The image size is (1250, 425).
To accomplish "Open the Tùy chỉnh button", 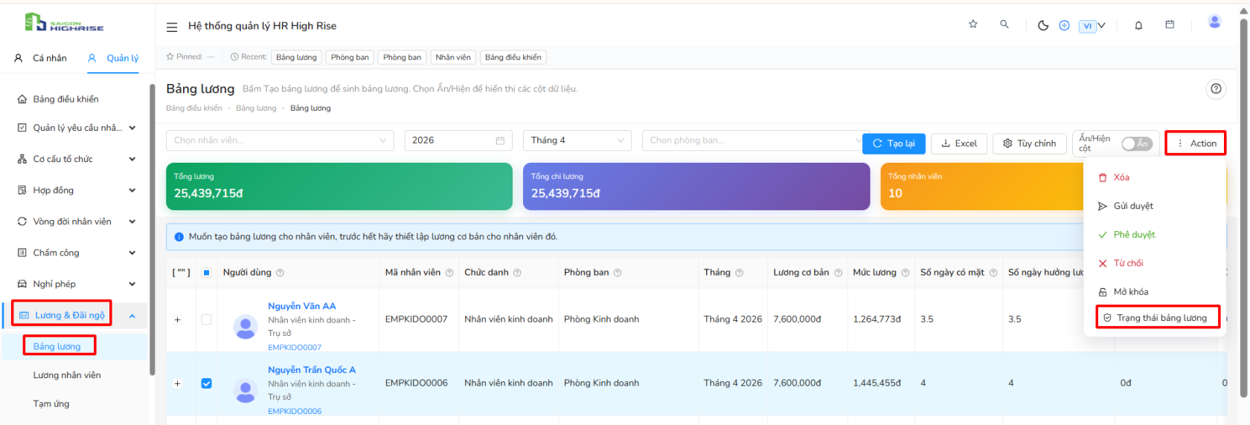I will point(1030,143).
